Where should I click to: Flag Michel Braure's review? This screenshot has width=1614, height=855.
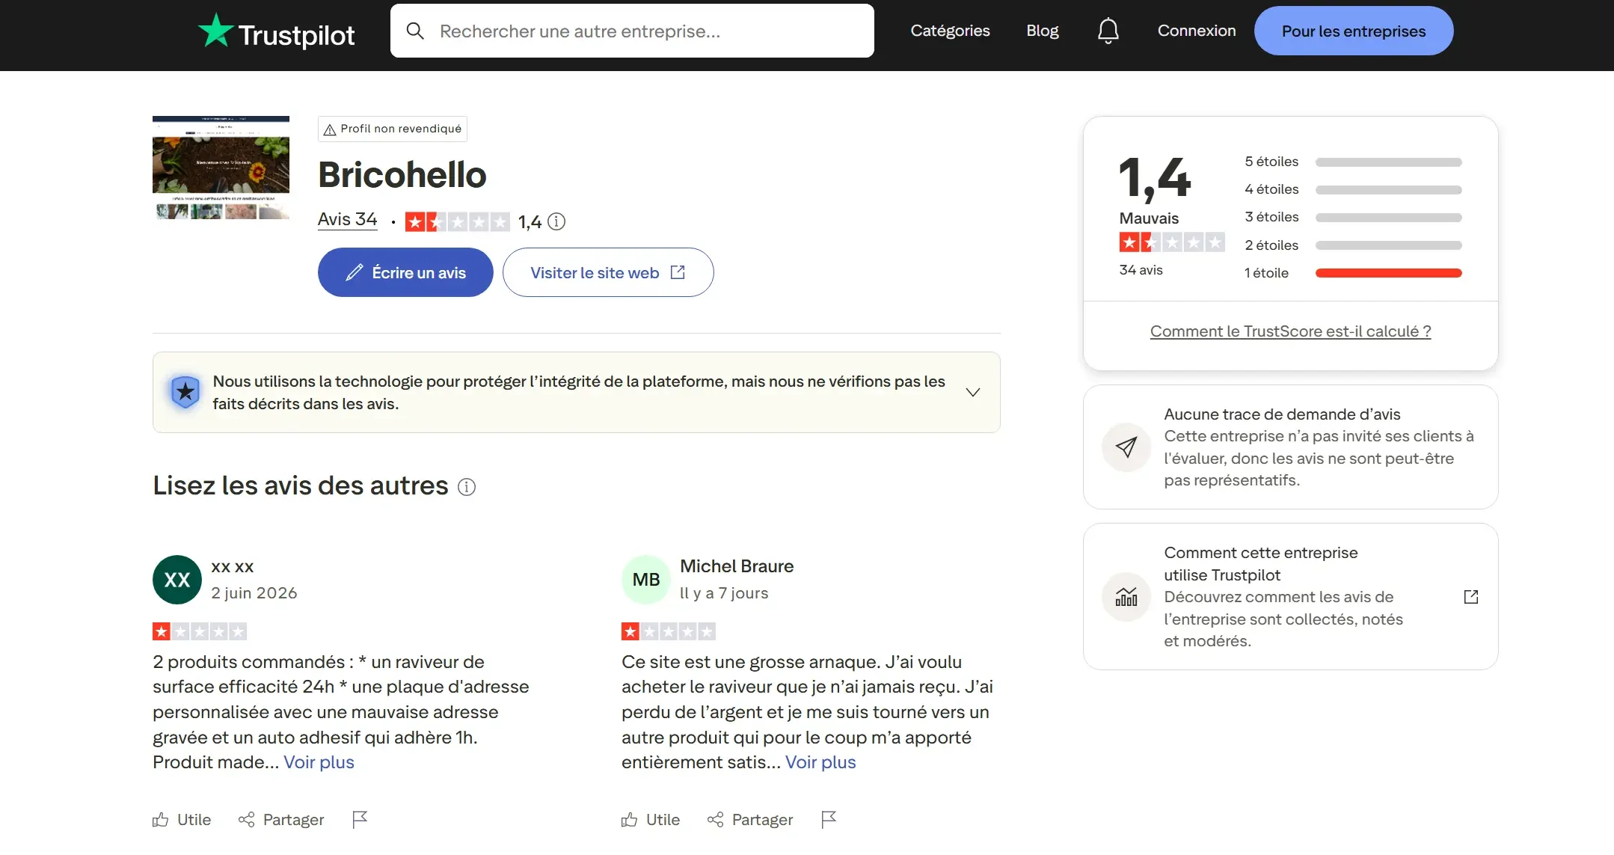[829, 820]
